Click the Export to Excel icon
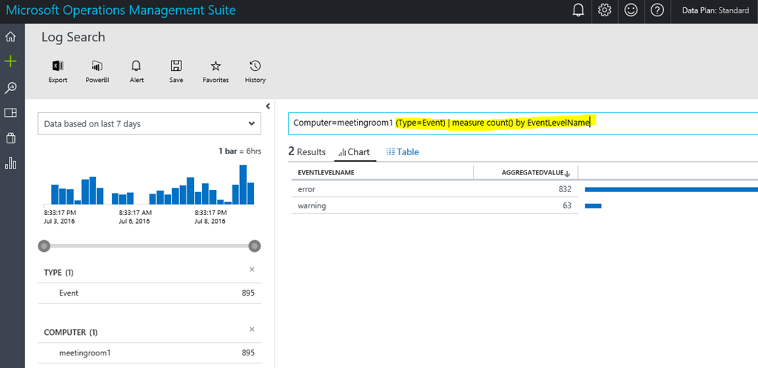This screenshot has width=758, height=368. coord(58,67)
